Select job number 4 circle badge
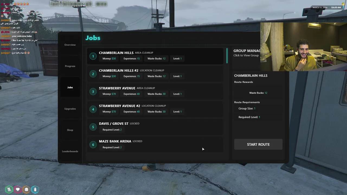Viewport: 347px width, 195px height. click(93, 109)
